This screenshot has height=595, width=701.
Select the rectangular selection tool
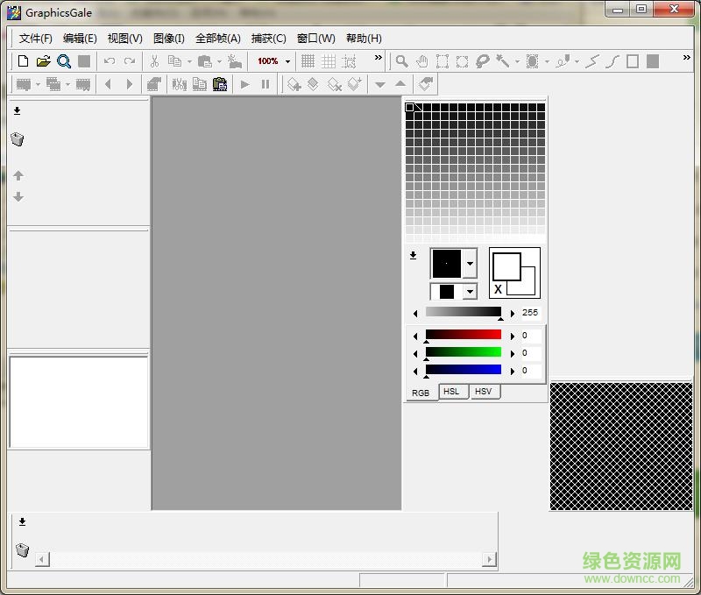point(443,61)
